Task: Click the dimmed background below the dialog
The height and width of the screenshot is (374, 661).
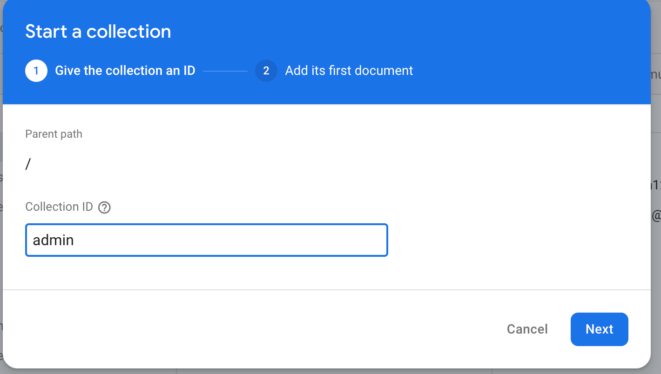Action: pos(326,371)
